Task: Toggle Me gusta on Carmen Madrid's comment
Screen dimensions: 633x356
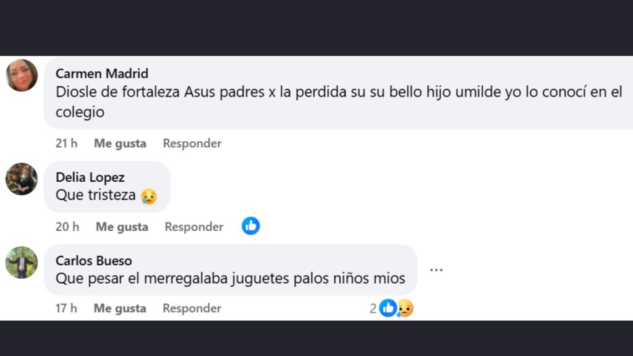Action: coord(119,143)
